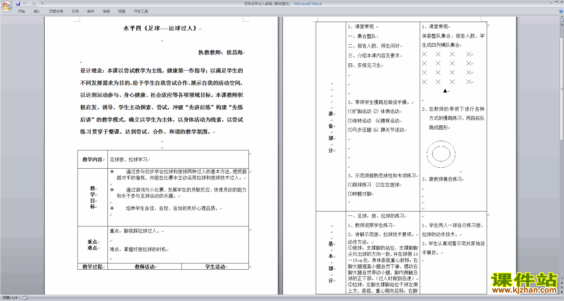Click the Next Page double-arrow button

coord(562,292)
